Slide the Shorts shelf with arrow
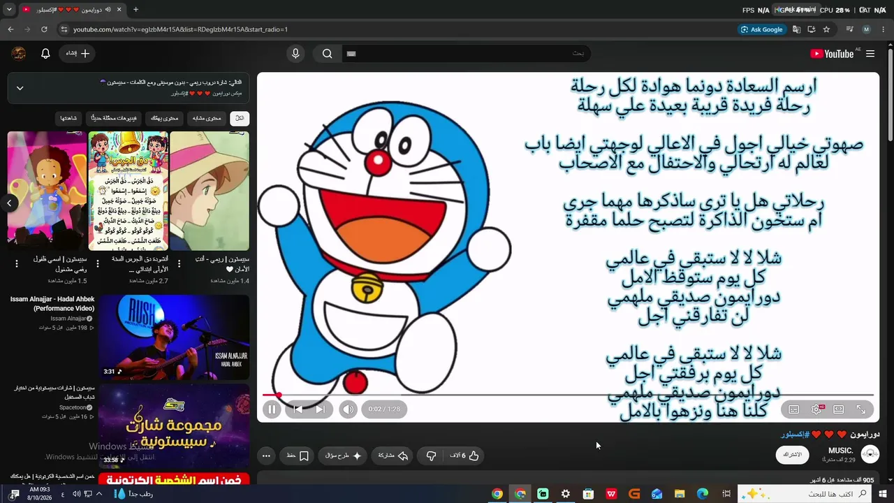 click(10, 203)
